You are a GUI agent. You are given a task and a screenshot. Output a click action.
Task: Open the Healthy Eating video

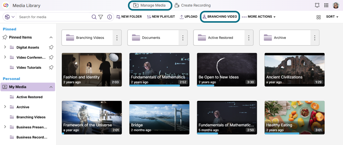295,118
